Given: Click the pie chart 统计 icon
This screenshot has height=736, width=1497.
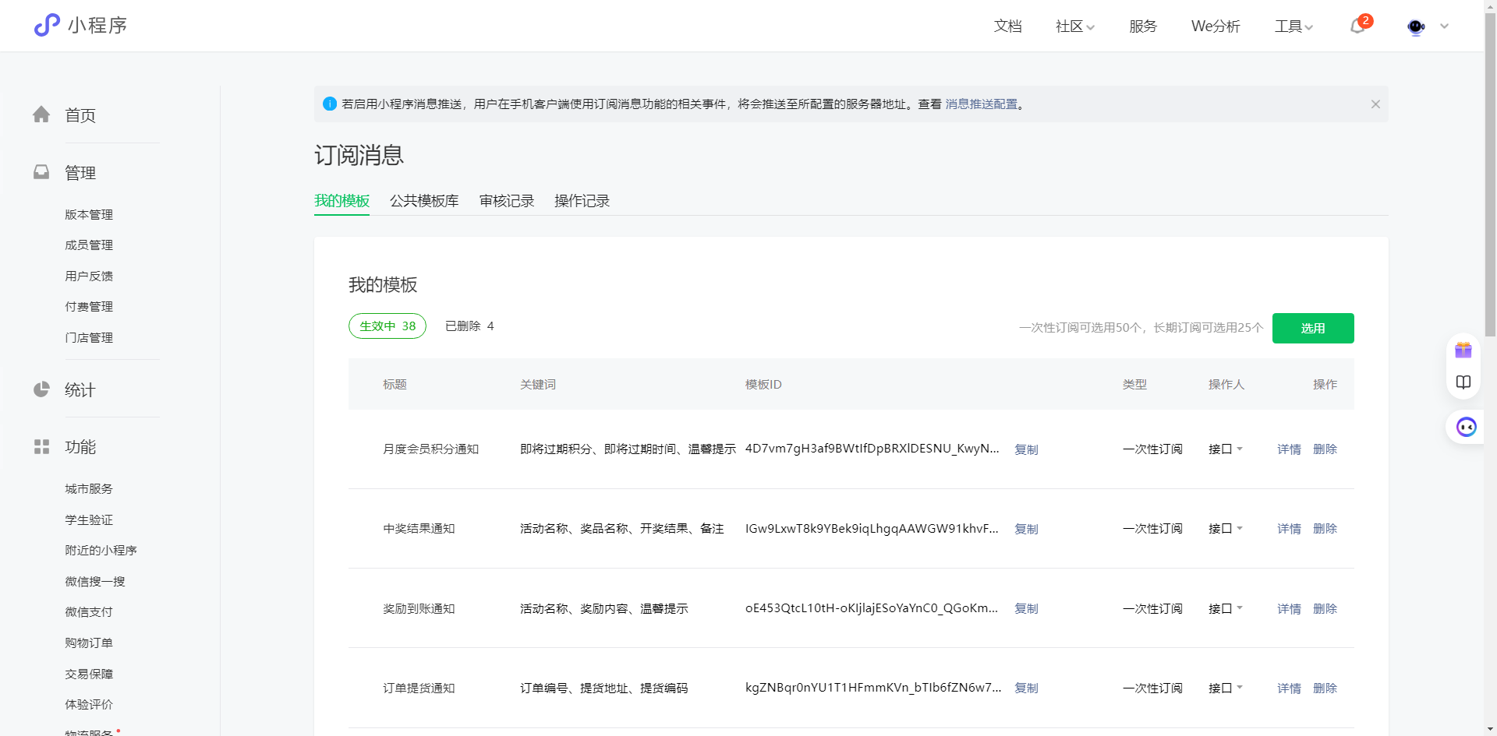Looking at the screenshot, I should 41,389.
